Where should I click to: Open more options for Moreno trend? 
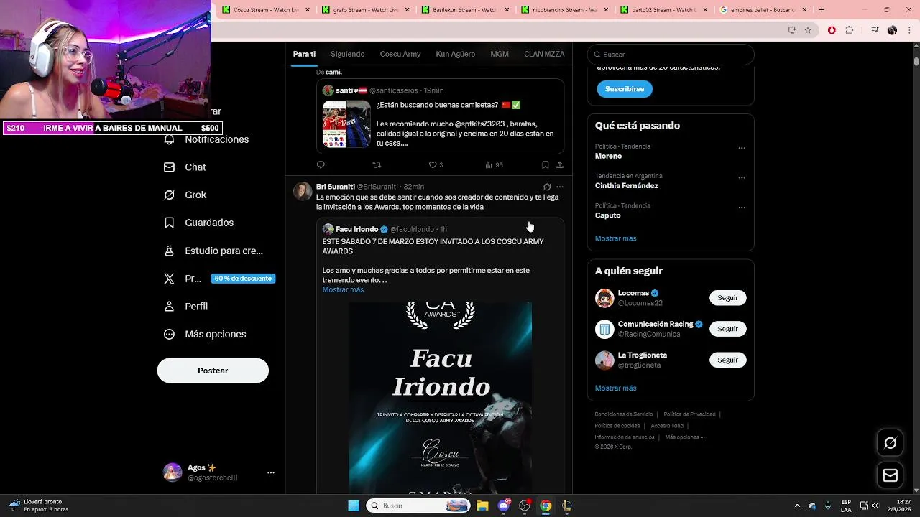742,149
